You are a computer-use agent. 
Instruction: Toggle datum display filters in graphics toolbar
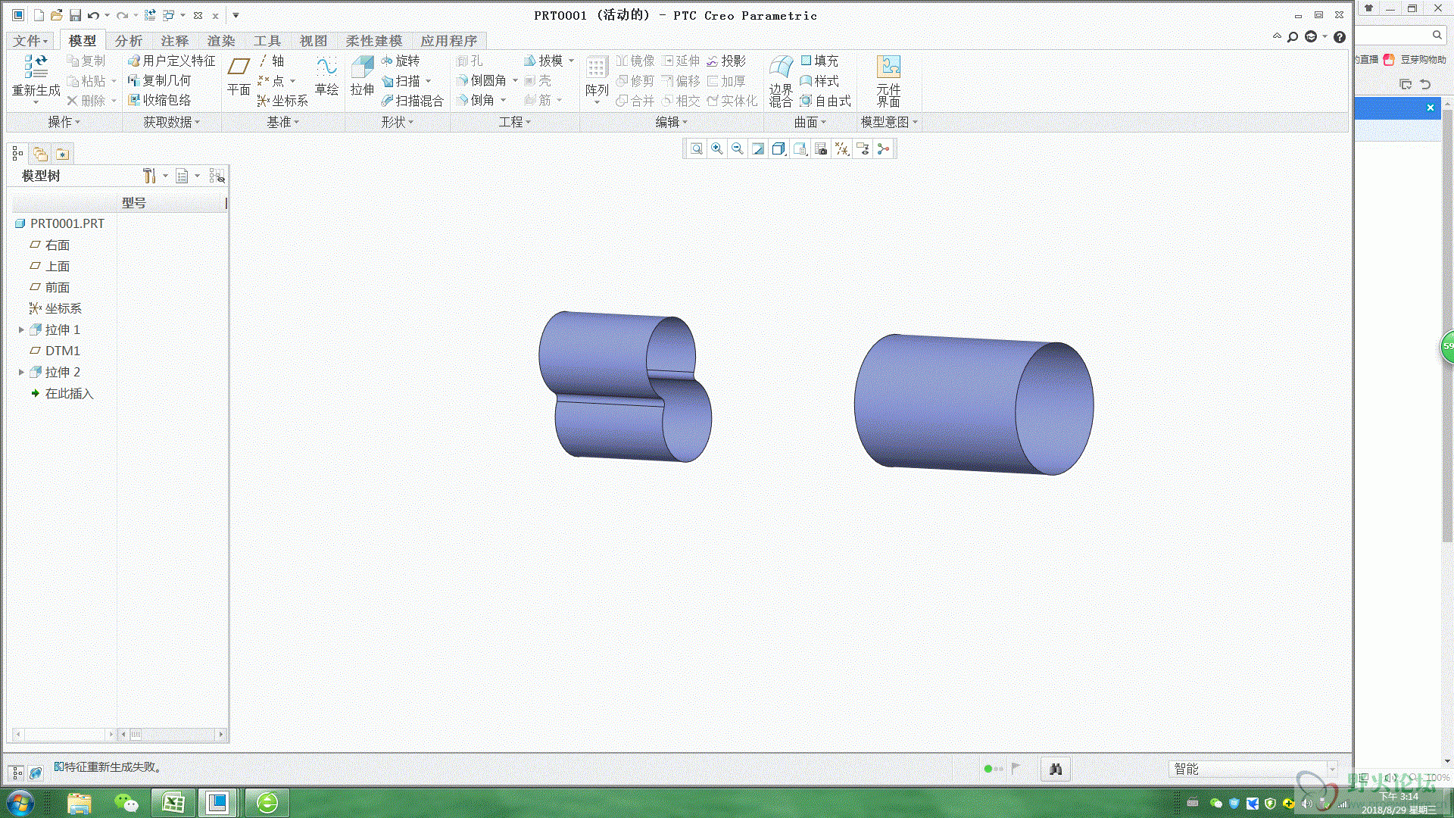point(842,149)
